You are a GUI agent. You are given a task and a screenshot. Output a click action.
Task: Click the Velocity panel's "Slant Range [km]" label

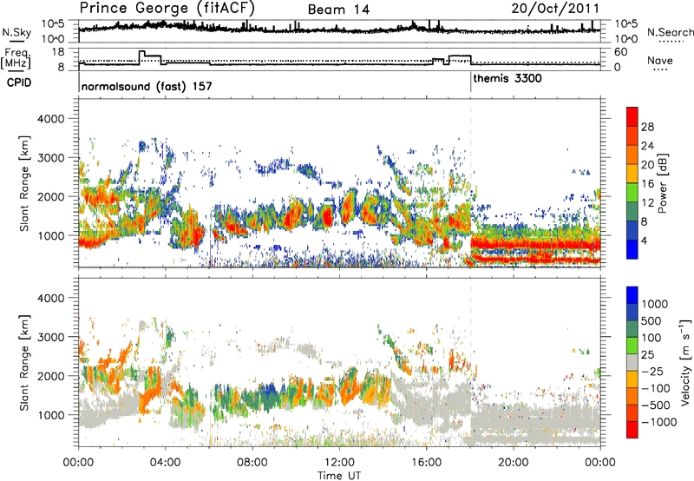(x=24, y=363)
